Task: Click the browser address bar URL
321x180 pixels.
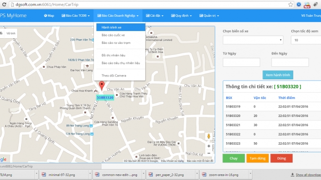Action: pyautogui.click(x=47, y=4)
